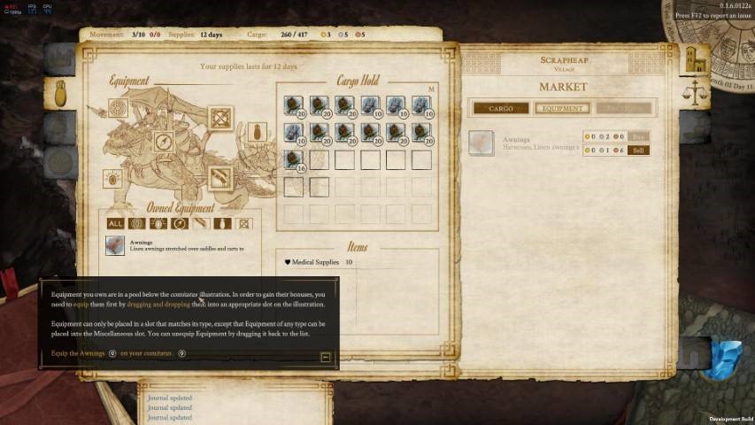
Task: Click the first location marker in tutorial text
Action: (x=112, y=353)
